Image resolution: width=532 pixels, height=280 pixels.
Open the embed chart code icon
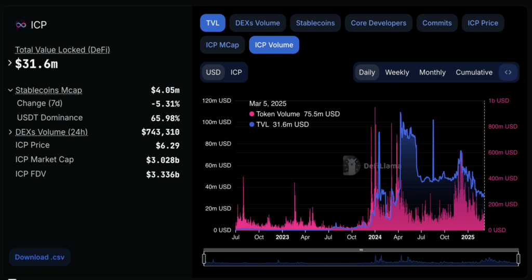pyautogui.click(x=508, y=72)
